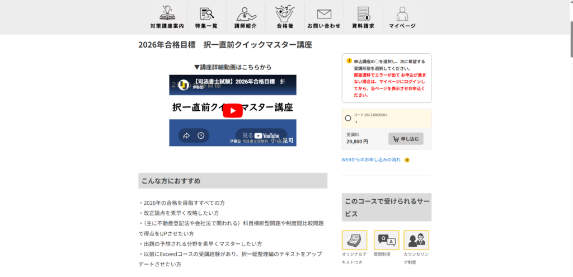Click the share arrow on the video
The width and height of the screenshot is (573, 277).
click(186, 135)
